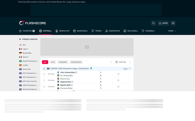This screenshot has height=121, width=195.
Task: Click Germany flag icon beside Bundesliga
Action: coord(20,53)
